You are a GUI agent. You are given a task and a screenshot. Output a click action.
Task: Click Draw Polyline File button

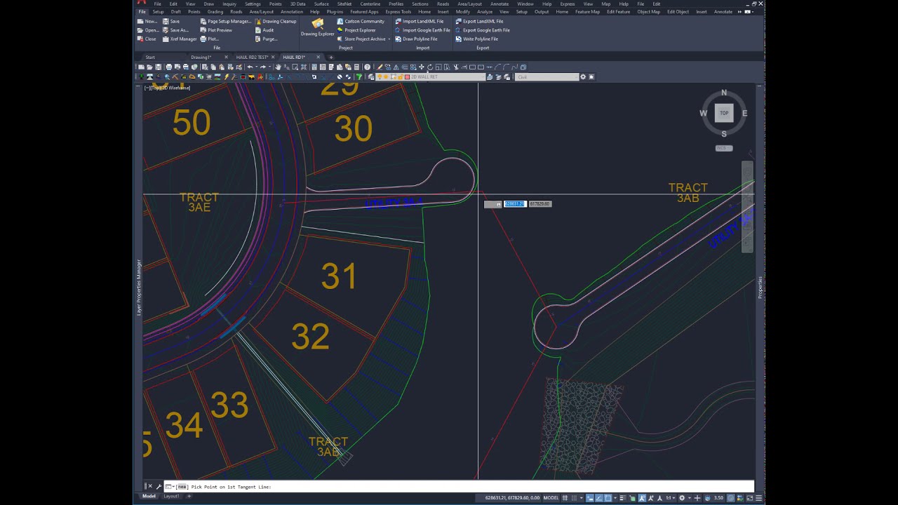416,39
